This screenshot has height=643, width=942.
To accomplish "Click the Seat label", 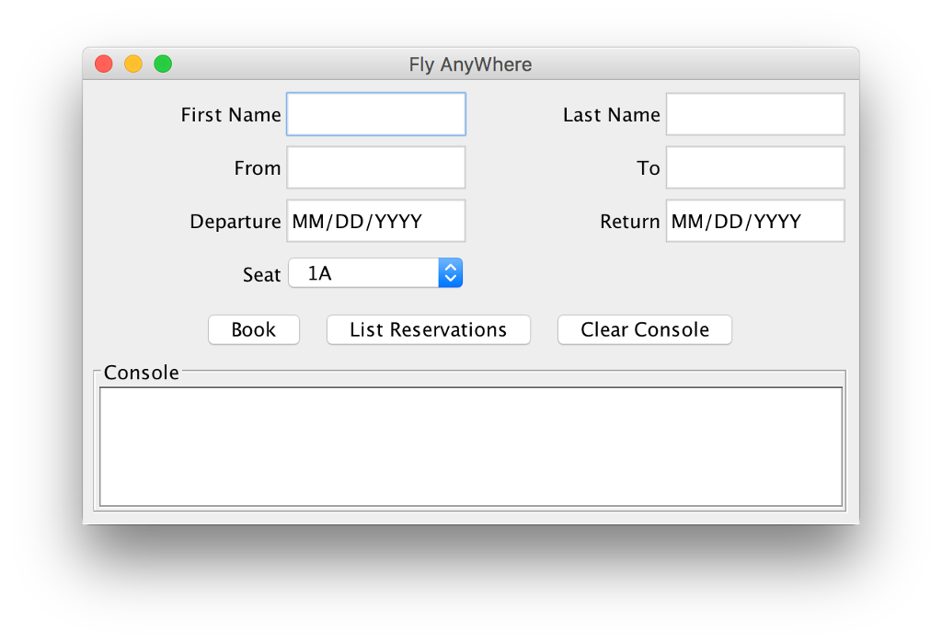I will pyautogui.click(x=261, y=273).
